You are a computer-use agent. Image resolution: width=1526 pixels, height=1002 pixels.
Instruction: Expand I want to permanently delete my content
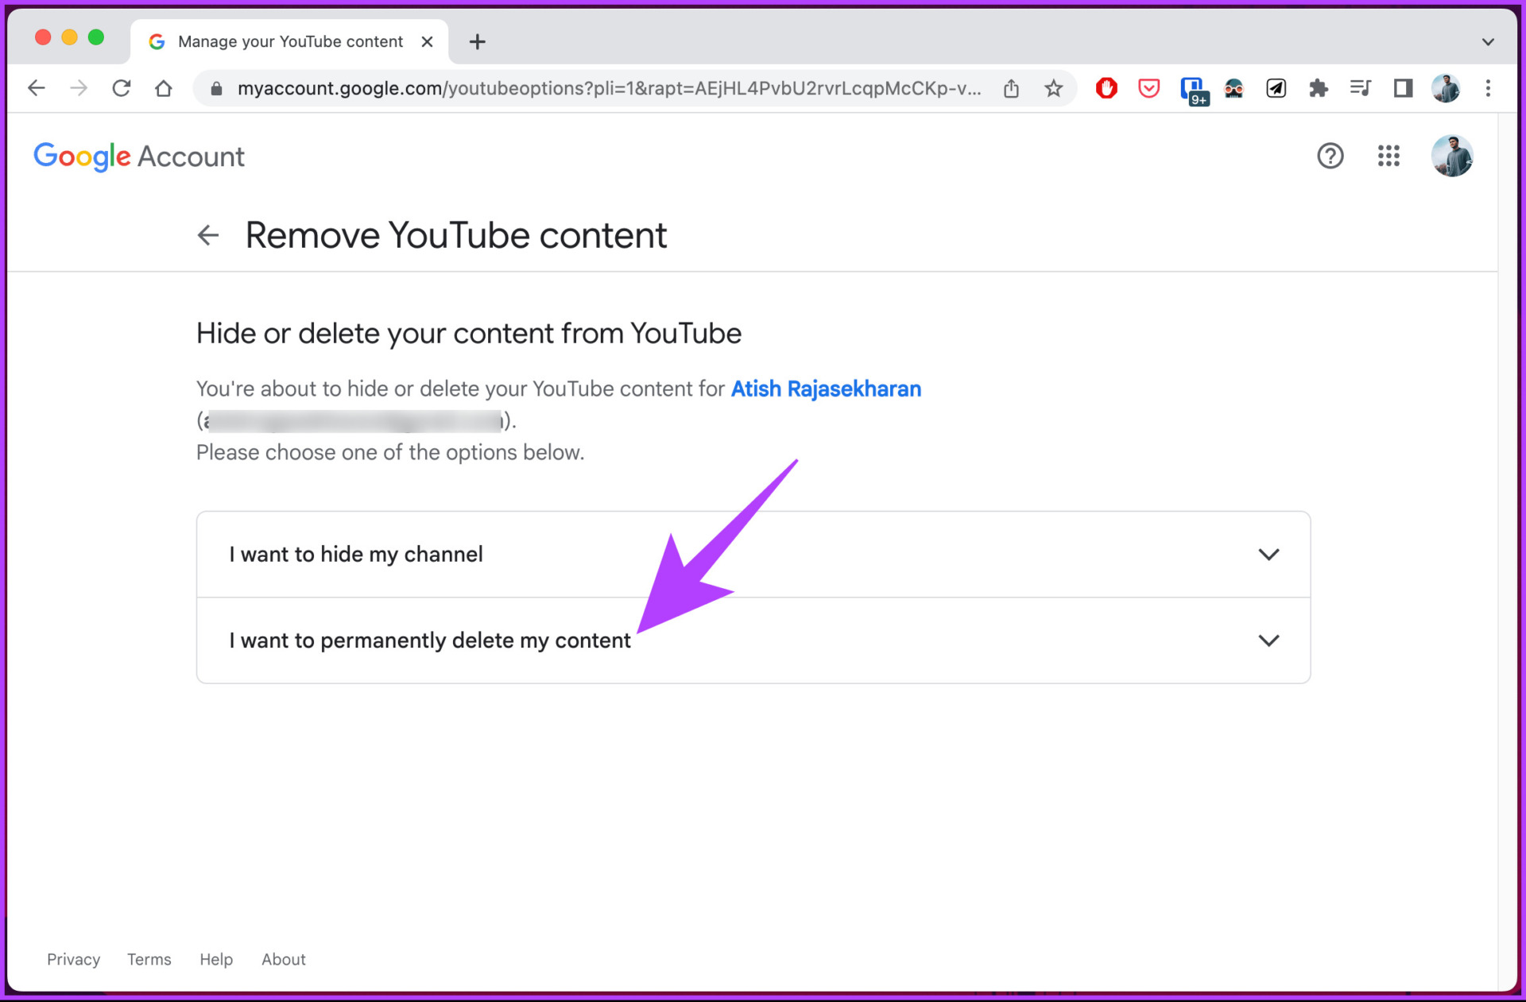point(753,640)
